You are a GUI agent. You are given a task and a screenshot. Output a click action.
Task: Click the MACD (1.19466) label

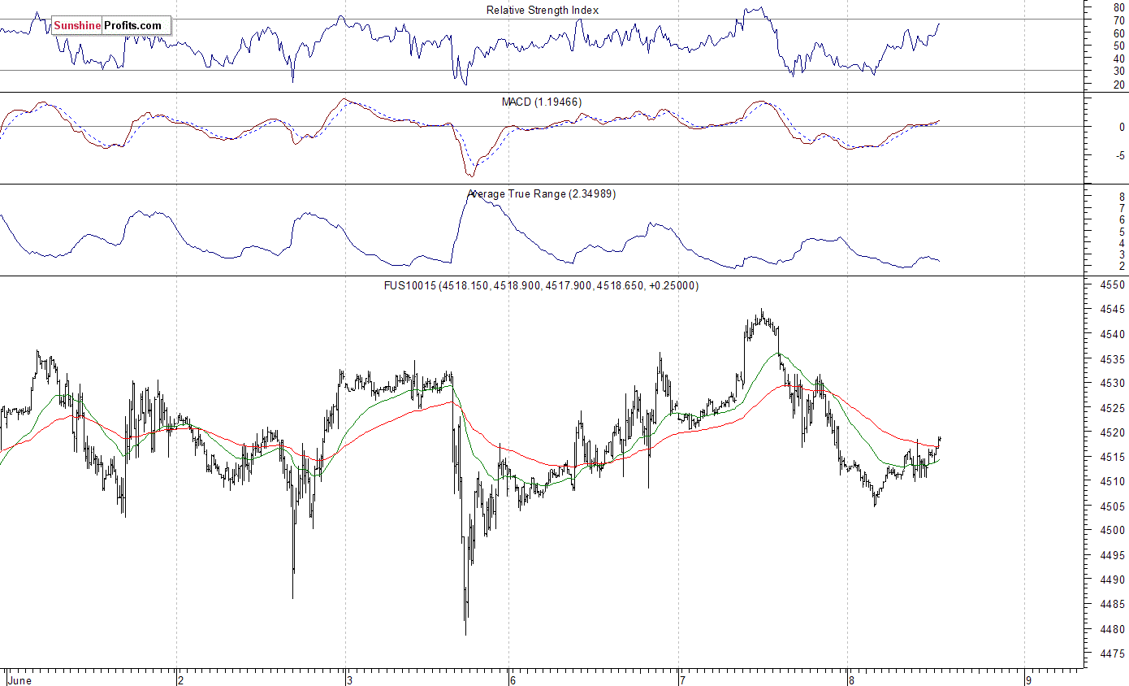541,102
